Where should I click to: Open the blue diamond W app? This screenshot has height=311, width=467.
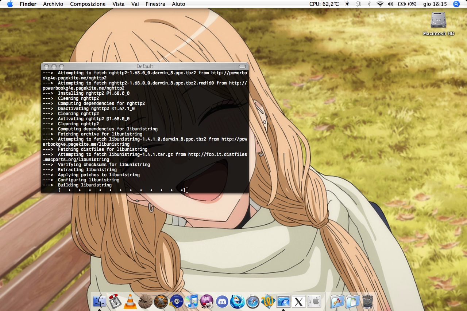coord(268,302)
